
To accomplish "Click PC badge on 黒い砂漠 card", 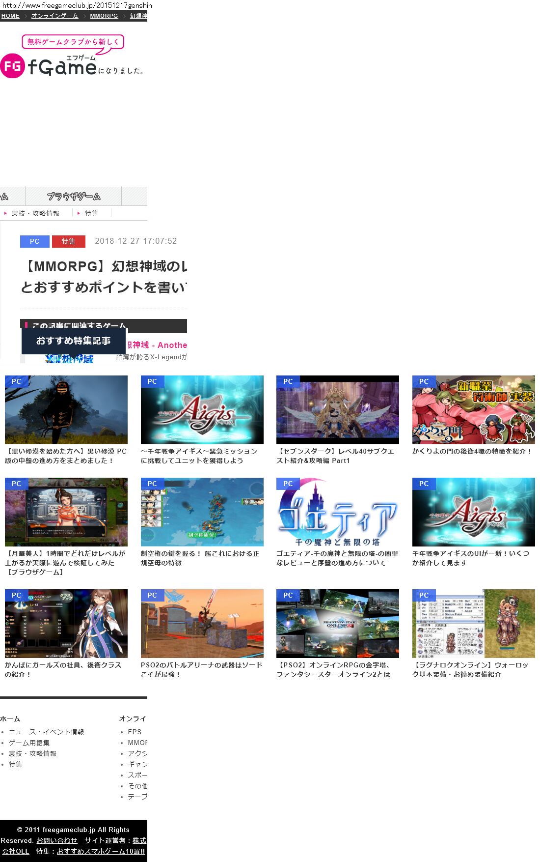I will (x=16, y=381).
